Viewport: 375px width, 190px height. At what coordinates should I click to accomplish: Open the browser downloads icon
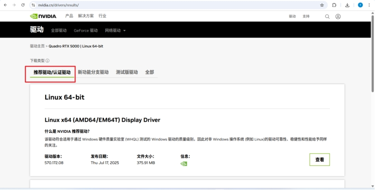pos(347,5)
